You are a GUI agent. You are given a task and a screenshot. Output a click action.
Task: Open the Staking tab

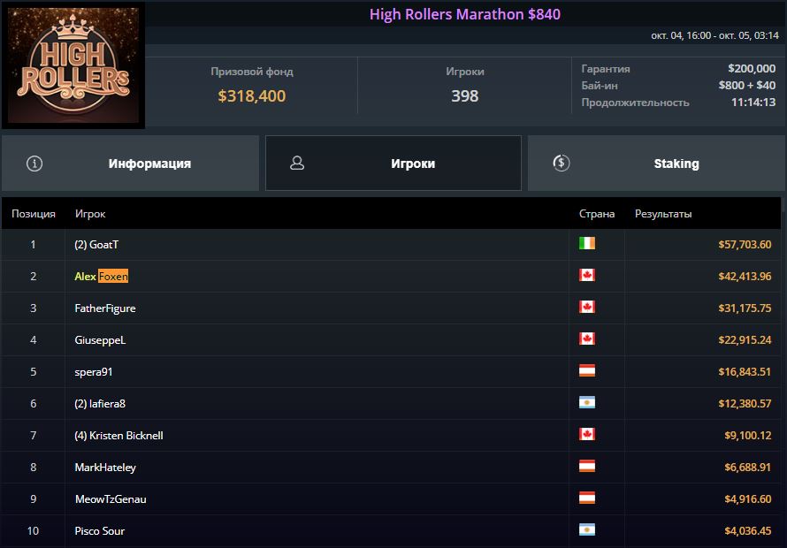click(x=656, y=164)
